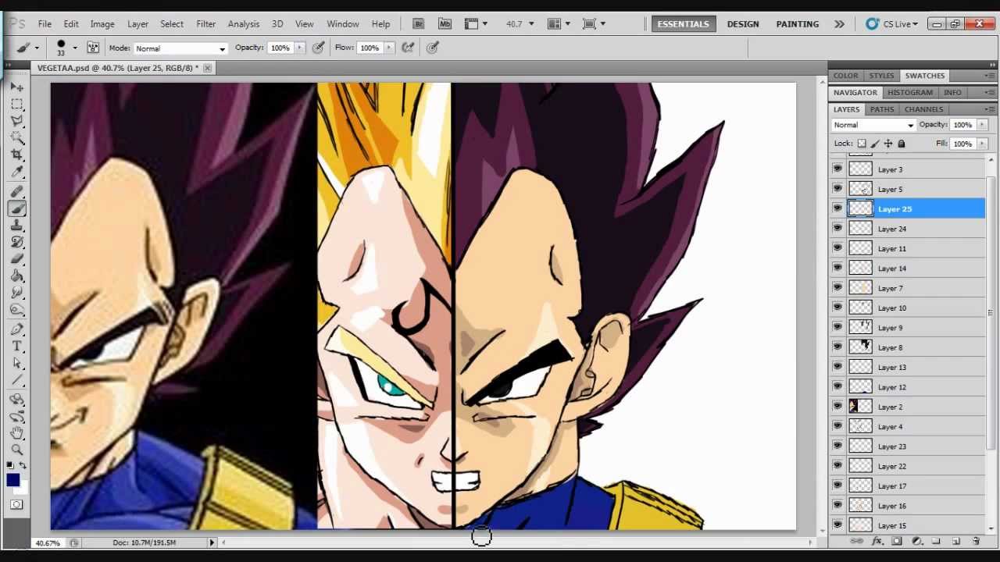Toggle lock all padlock icon
This screenshot has height=562, width=1000.
tap(901, 144)
